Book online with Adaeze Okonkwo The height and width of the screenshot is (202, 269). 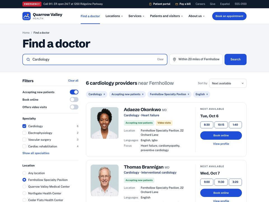[221, 135]
